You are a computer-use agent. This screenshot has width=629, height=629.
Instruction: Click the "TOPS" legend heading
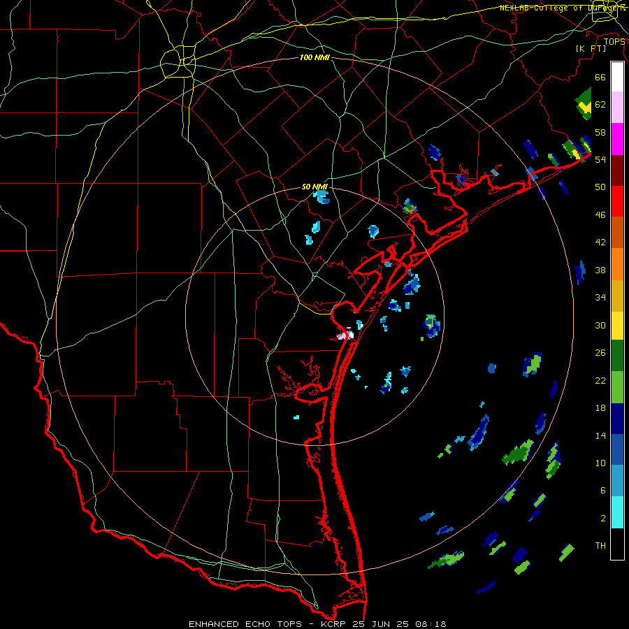614,42
